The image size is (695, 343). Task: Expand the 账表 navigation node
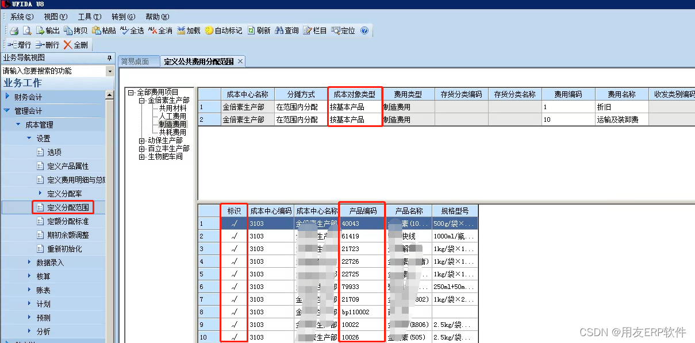29,290
